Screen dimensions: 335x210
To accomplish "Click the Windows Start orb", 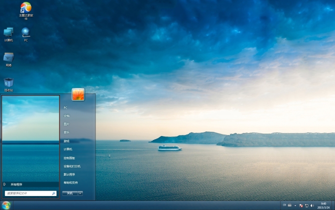I will [x=6, y=205].
